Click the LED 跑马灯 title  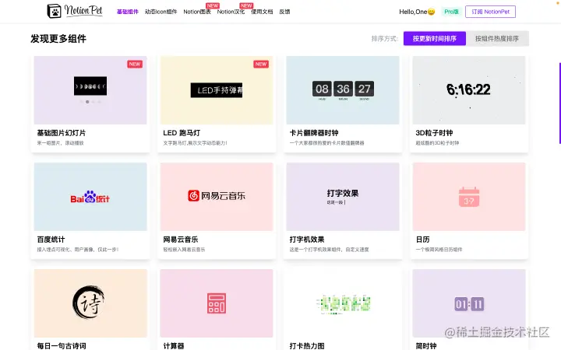click(x=182, y=133)
